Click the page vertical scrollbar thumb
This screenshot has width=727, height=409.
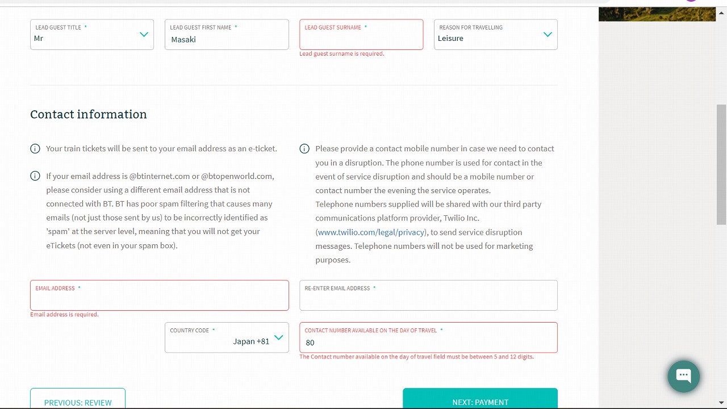(x=721, y=165)
